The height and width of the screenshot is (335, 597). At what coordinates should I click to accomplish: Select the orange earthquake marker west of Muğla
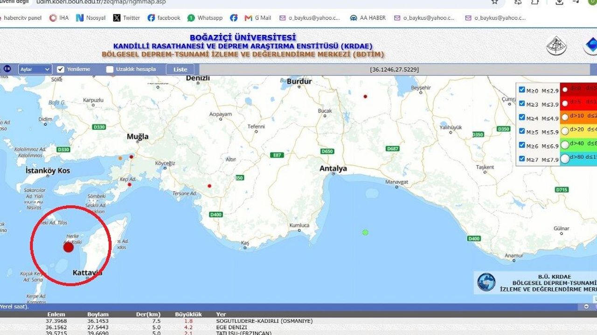point(120,158)
